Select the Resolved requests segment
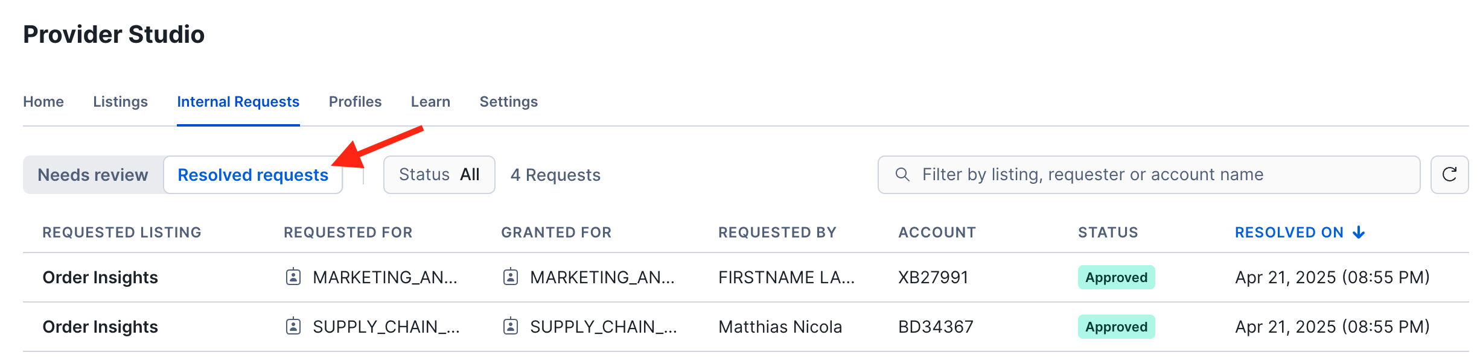The image size is (1480, 358). point(253,175)
